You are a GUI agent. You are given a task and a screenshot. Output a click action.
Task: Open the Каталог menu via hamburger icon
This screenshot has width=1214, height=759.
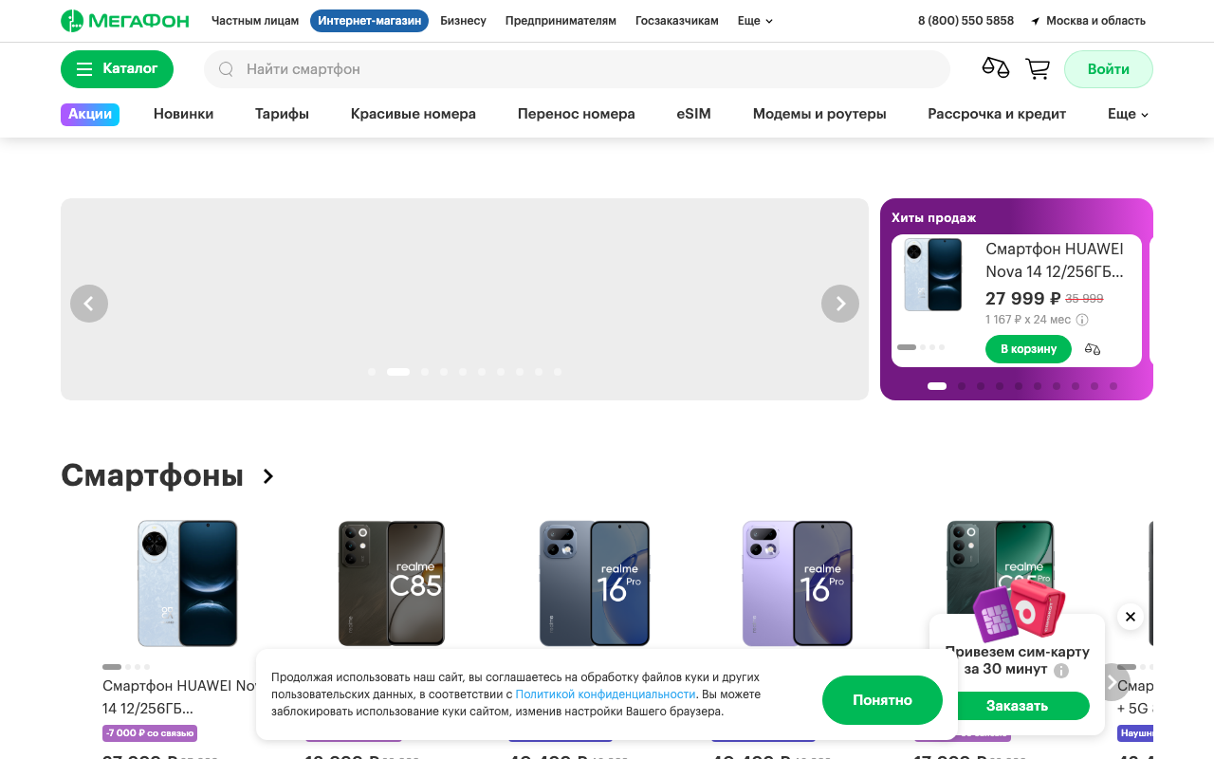tap(84, 68)
